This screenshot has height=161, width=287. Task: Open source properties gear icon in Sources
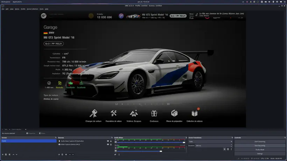[x=66, y=154]
